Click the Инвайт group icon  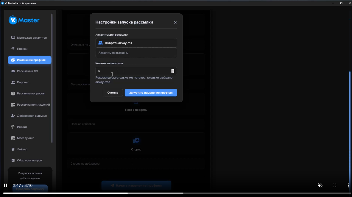click(13, 127)
